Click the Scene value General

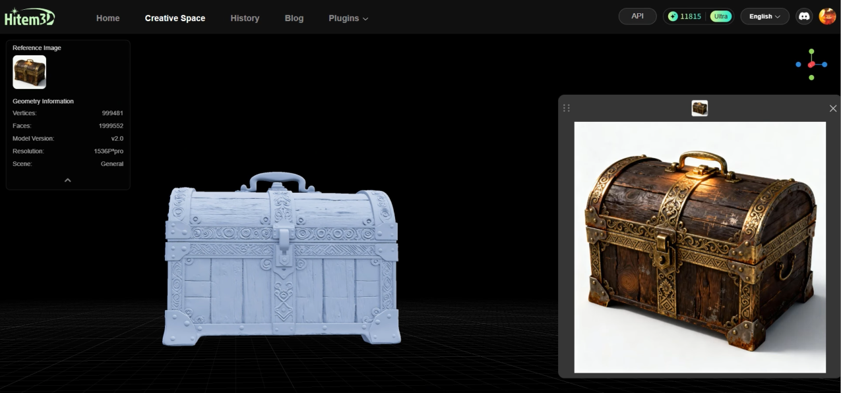(112, 164)
